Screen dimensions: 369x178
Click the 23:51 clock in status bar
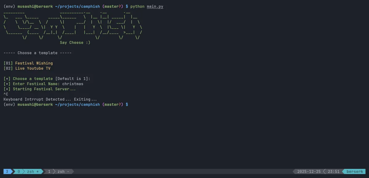pyautogui.click(x=333, y=172)
